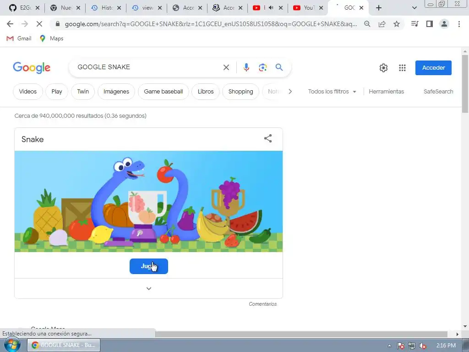Click the vertical scrollbar thumb
Viewport: 469px width, 352px height.
click(x=465, y=84)
